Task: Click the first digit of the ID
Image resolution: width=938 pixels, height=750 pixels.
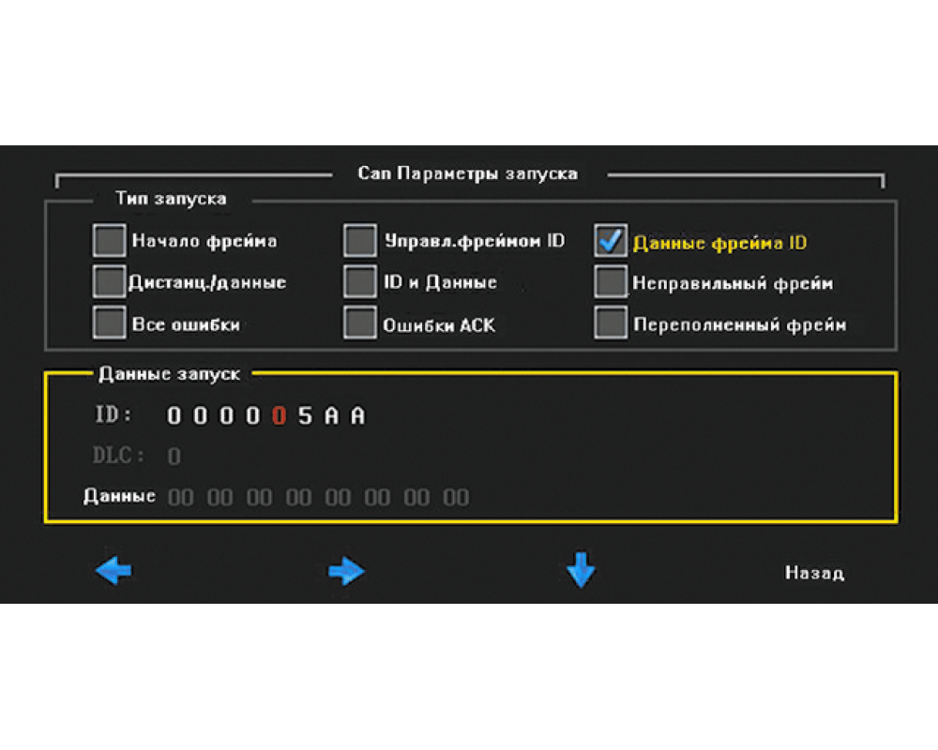Action: (174, 416)
